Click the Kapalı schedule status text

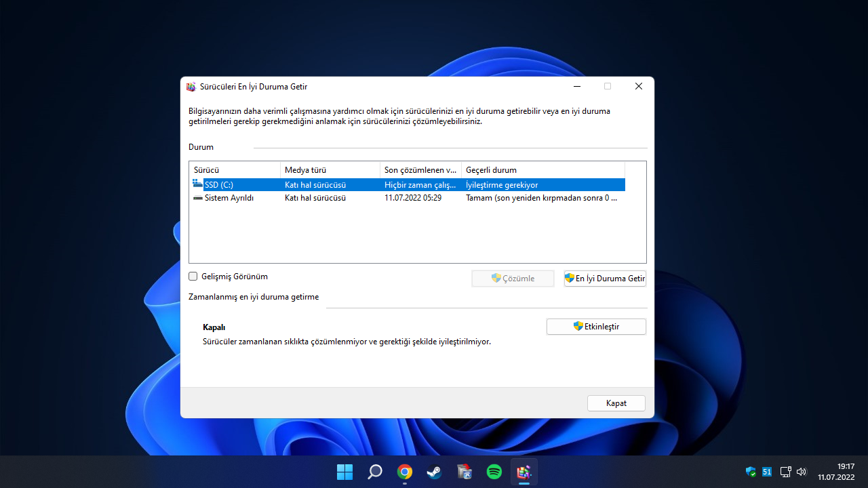tap(214, 327)
